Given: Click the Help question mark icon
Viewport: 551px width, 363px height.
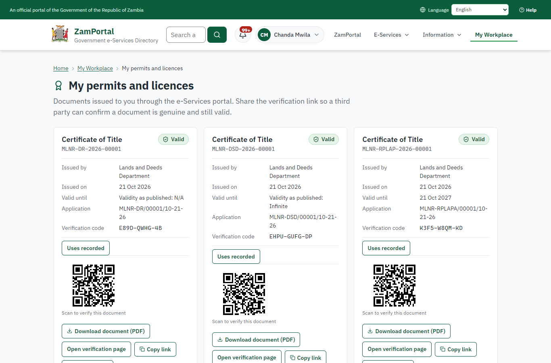Looking at the screenshot, I should click(x=522, y=10).
